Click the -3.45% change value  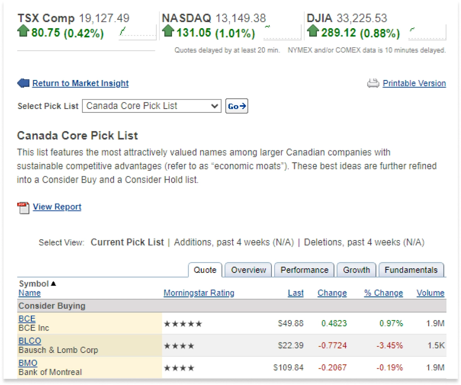point(390,345)
